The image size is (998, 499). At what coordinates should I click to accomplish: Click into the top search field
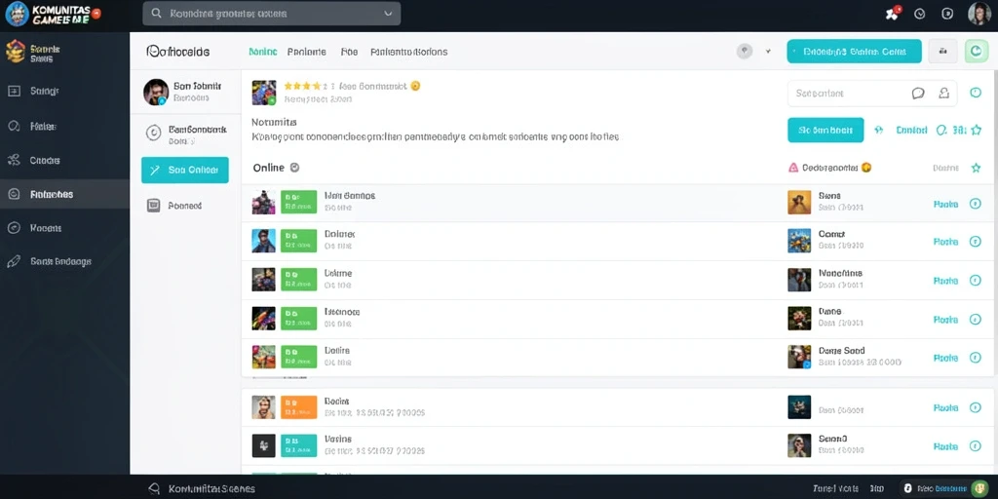click(x=272, y=14)
